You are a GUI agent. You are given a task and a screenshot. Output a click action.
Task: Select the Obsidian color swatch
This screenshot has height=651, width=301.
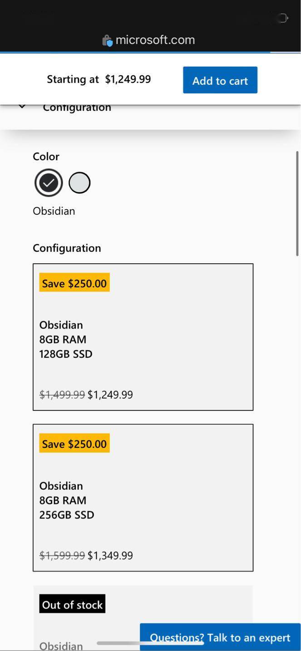coord(49,182)
